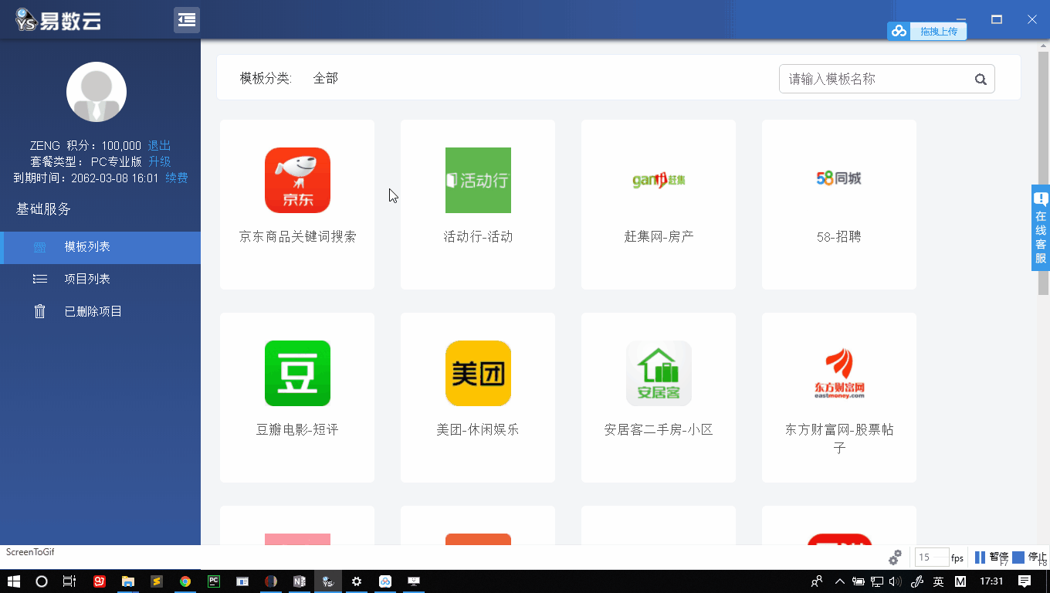Open Cortana search circle in taskbar
The image size is (1050, 593).
(x=42, y=581)
